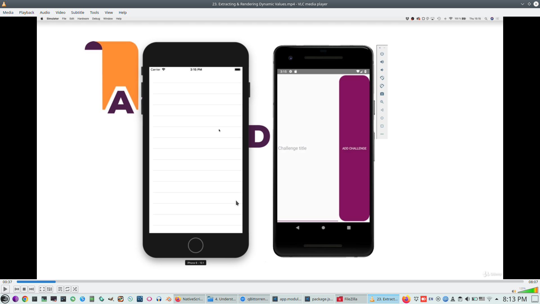Stop video playback

point(24,289)
